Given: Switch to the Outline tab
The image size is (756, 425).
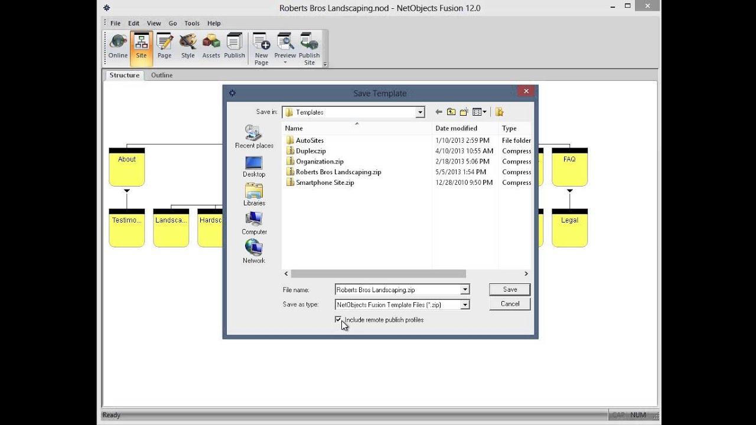Looking at the screenshot, I should click(162, 75).
